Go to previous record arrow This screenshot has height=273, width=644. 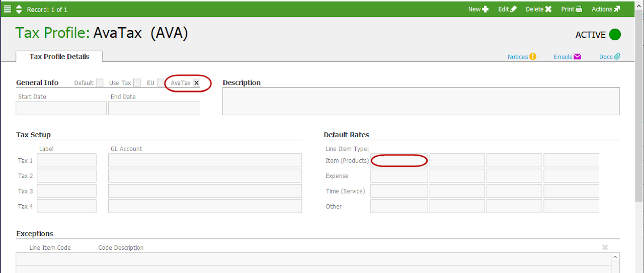[19, 7]
